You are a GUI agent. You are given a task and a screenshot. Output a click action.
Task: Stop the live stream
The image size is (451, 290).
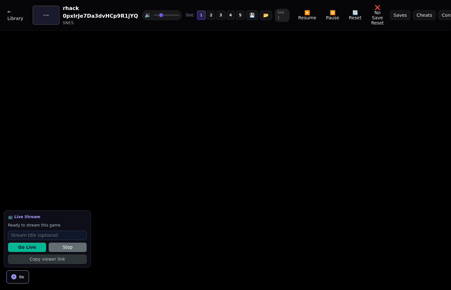tap(68, 247)
